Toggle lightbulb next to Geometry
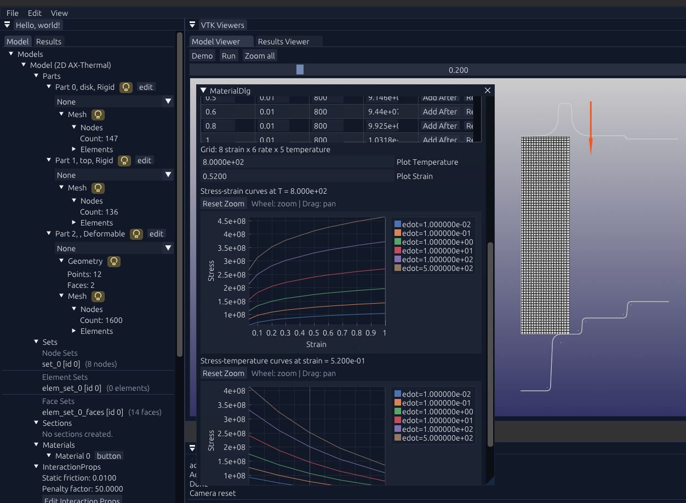This screenshot has height=503, width=686. click(114, 261)
